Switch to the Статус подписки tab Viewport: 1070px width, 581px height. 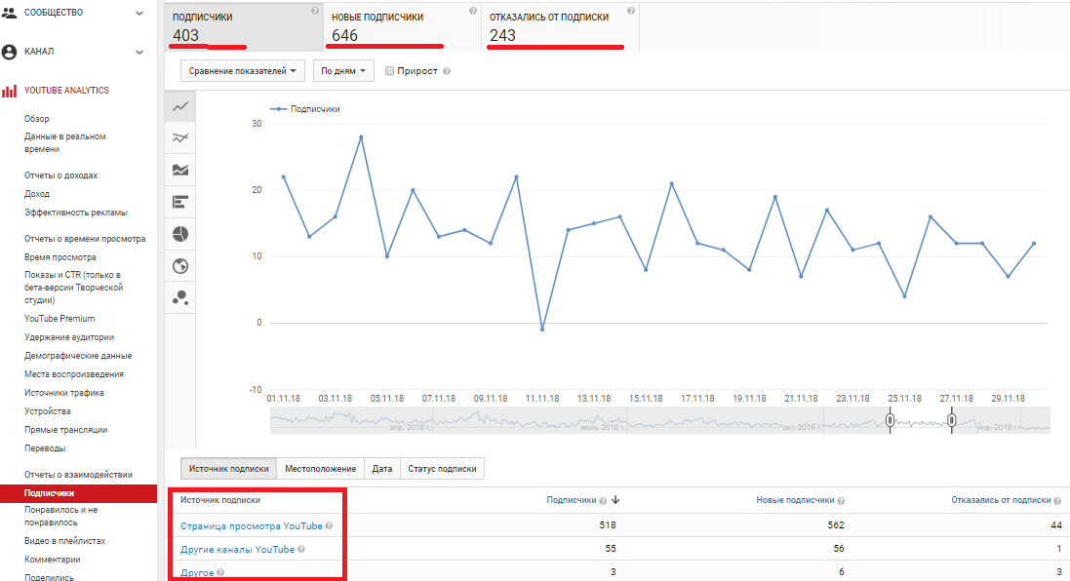point(442,469)
